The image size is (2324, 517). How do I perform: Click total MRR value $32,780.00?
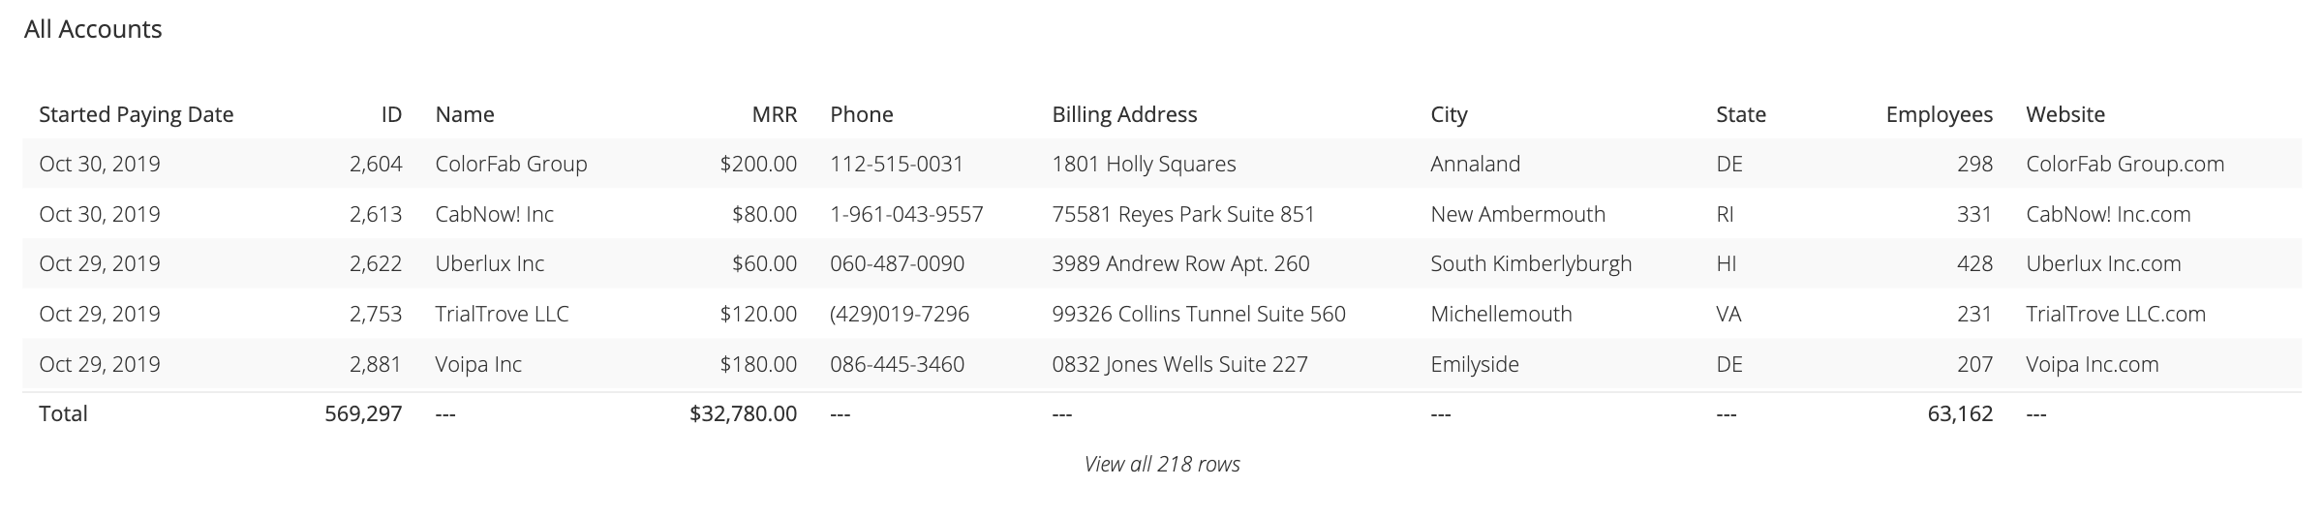point(743,413)
